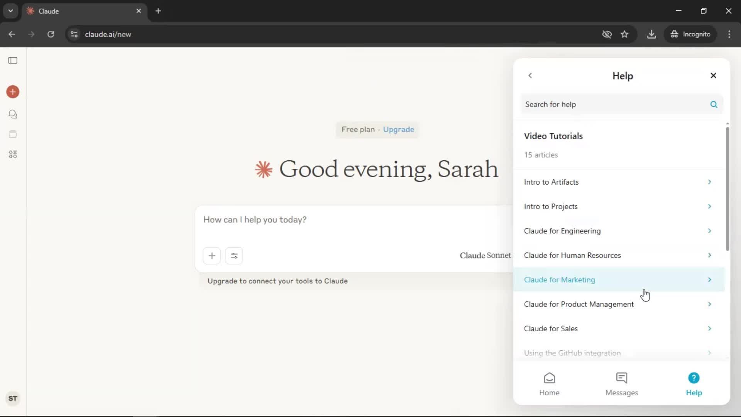This screenshot has height=417, width=741.
Task: Expand the Claude for Engineering chevron
Action: [709, 231]
